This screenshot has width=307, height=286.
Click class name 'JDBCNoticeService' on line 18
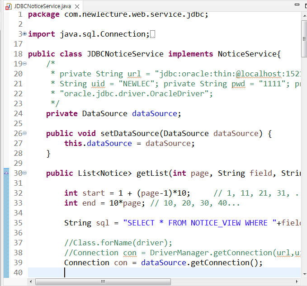pos(125,54)
